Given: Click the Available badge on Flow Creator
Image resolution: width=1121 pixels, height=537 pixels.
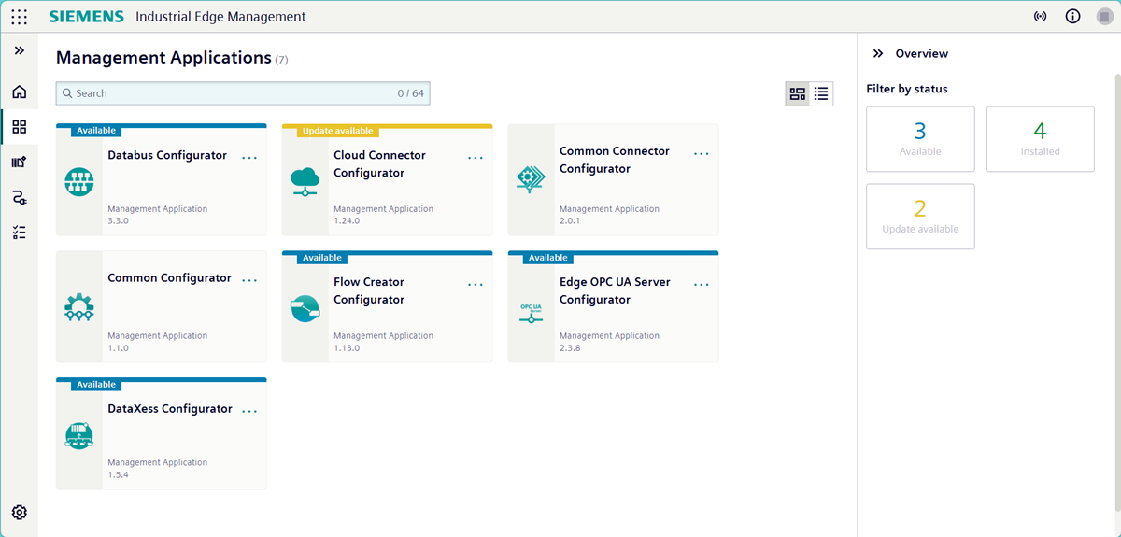Looking at the screenshot, I should point(322,258).
